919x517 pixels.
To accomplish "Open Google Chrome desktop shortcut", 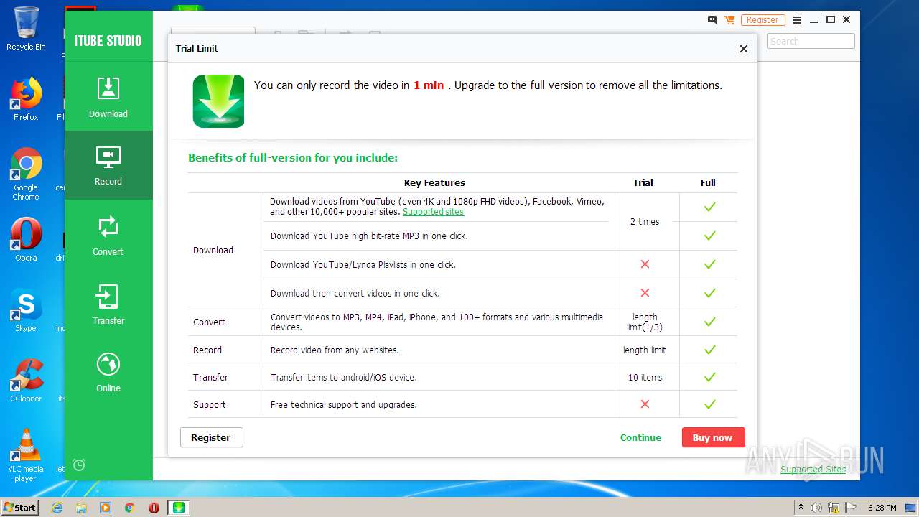I will click(26, 174).
